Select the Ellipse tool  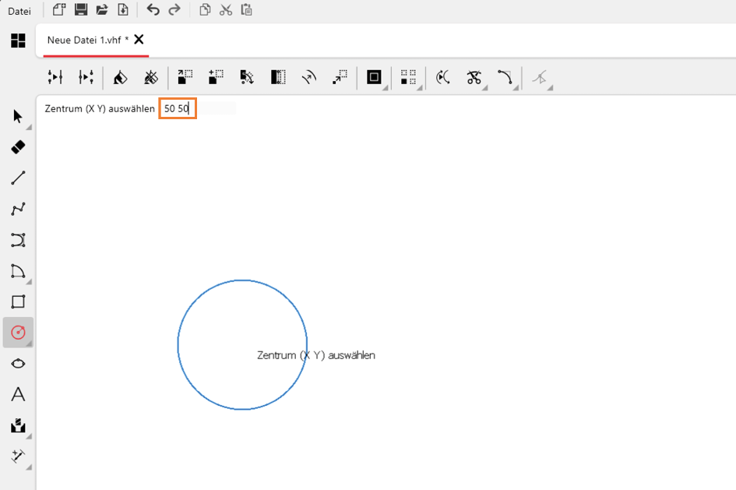(x=18, y=363)
